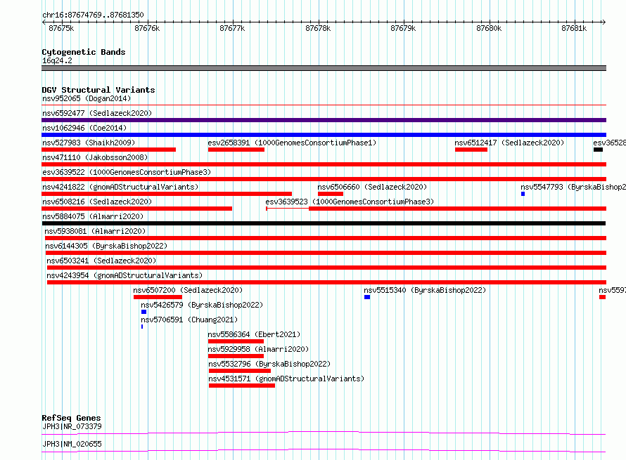Image resolution: width=626 pixels, height=460 pixels.
Task: Open JPH3|NM_020655 gene label
Action: (72, 444)
